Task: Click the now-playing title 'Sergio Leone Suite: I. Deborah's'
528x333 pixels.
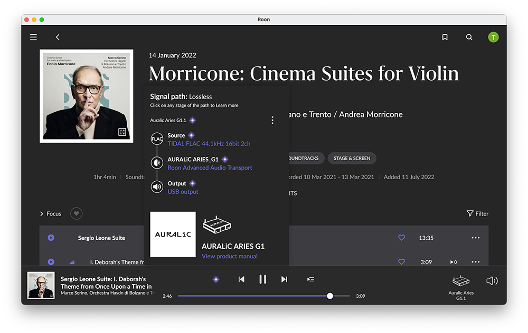Action: tap(103, 279)
